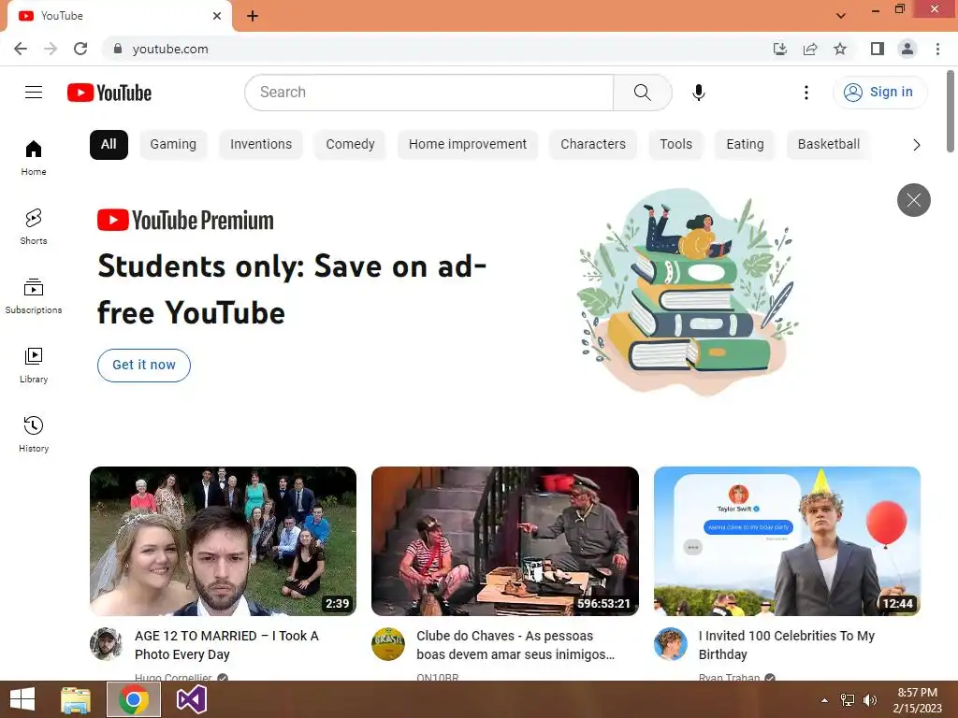Play the Taylor Swift birthday thumbnail
Screen dimensions: 958x718
(787, 541)
